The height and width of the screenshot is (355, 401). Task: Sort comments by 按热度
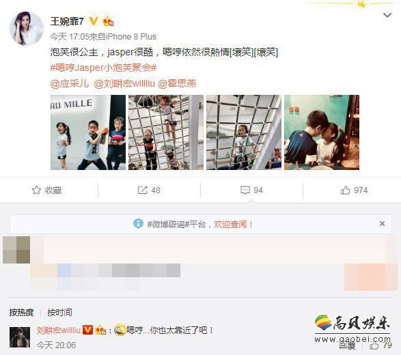tap(21, 312)
